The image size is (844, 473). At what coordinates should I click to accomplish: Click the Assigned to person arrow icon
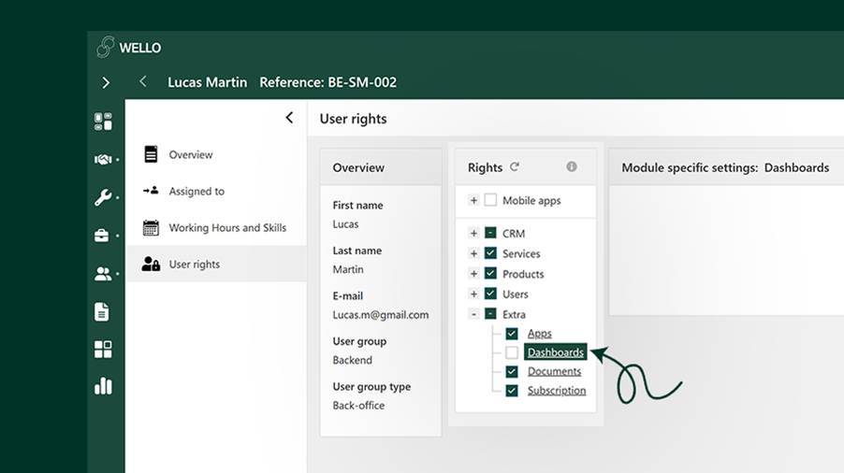[x=151, y=191]
